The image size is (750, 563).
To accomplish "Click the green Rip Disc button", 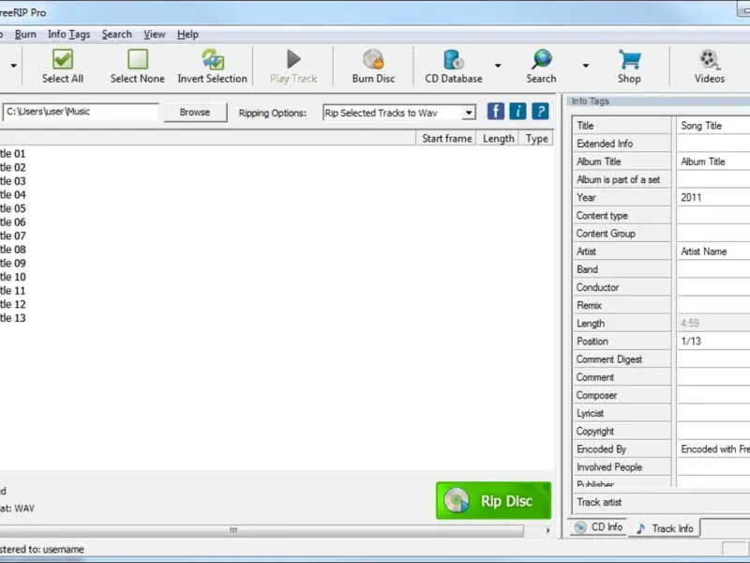I will (494, 501).
